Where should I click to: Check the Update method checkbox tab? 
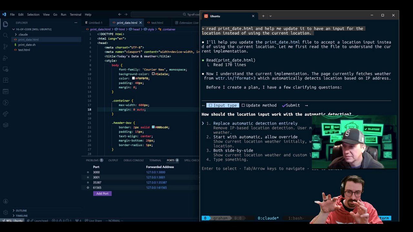[259, 105]
